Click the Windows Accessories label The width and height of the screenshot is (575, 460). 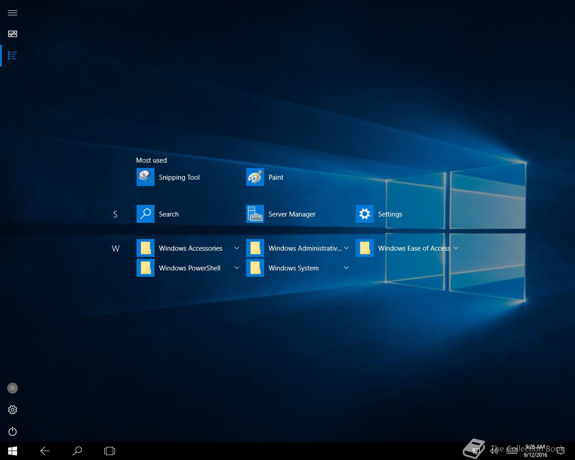click(190, 248)
